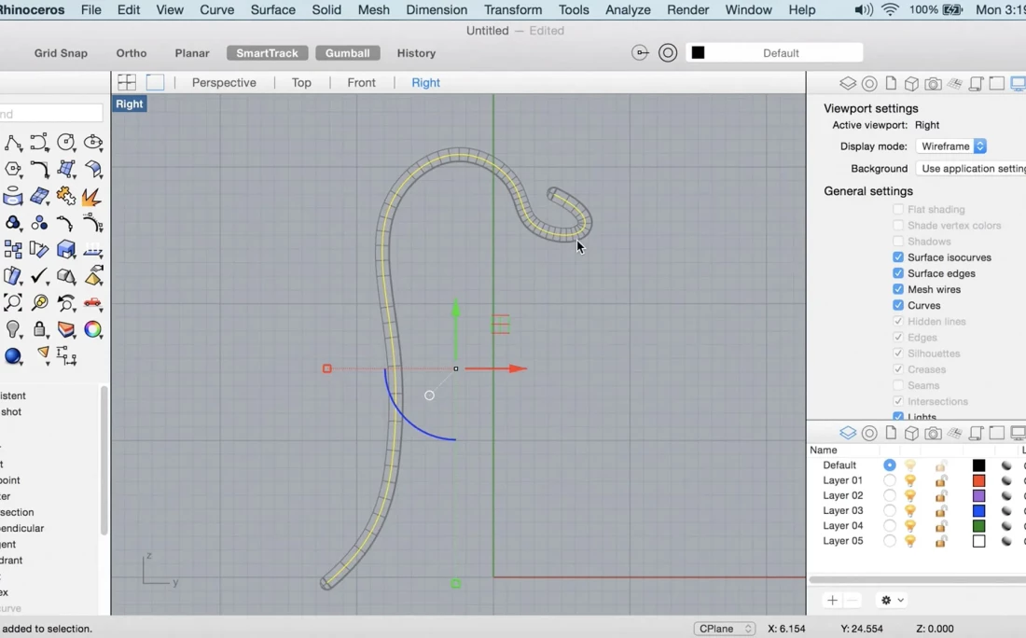Uncheck Surface edges

click(x=898, y=273)
